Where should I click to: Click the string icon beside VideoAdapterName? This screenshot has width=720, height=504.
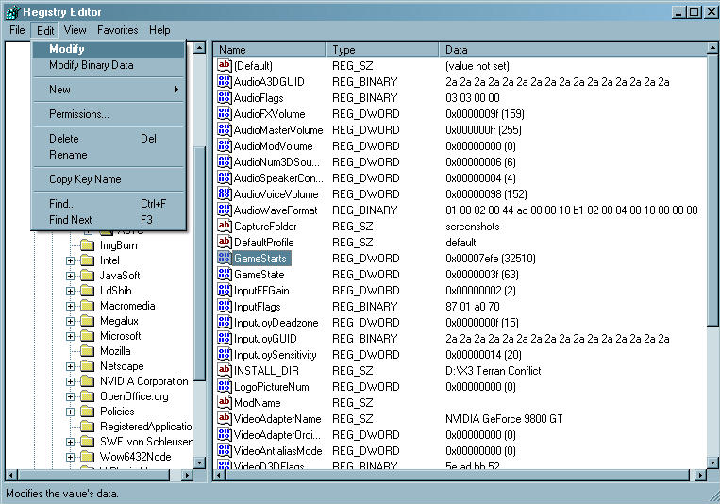(x=224, y=418)
